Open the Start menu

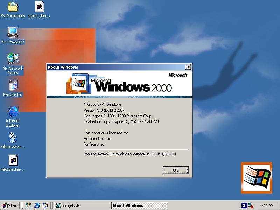(x=10, y=205)
